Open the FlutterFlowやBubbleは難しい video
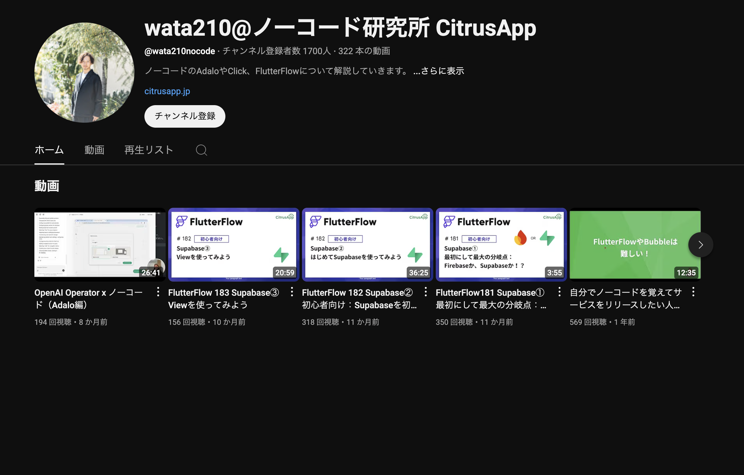Image resolution: width=744 pixels, height=475 pixels. point(635,244)
